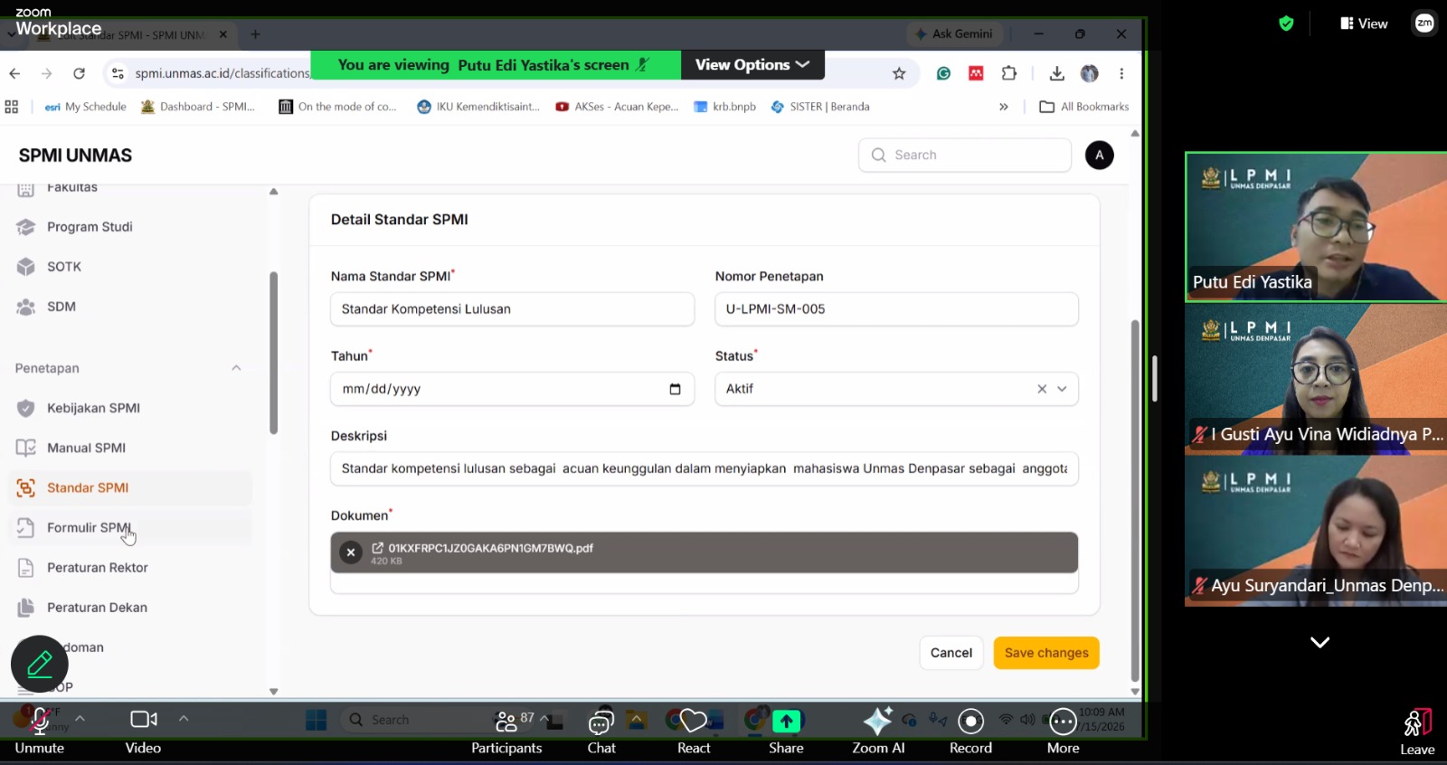Open the date picker calendar icon in Tahun
The image size is (1447, 765).
[x=675, y=389]
